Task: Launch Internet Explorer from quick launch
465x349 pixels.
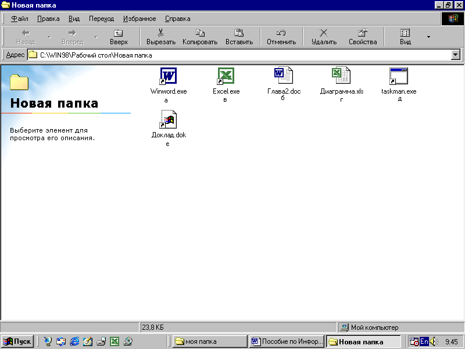Action: click(x=74, y=341)
